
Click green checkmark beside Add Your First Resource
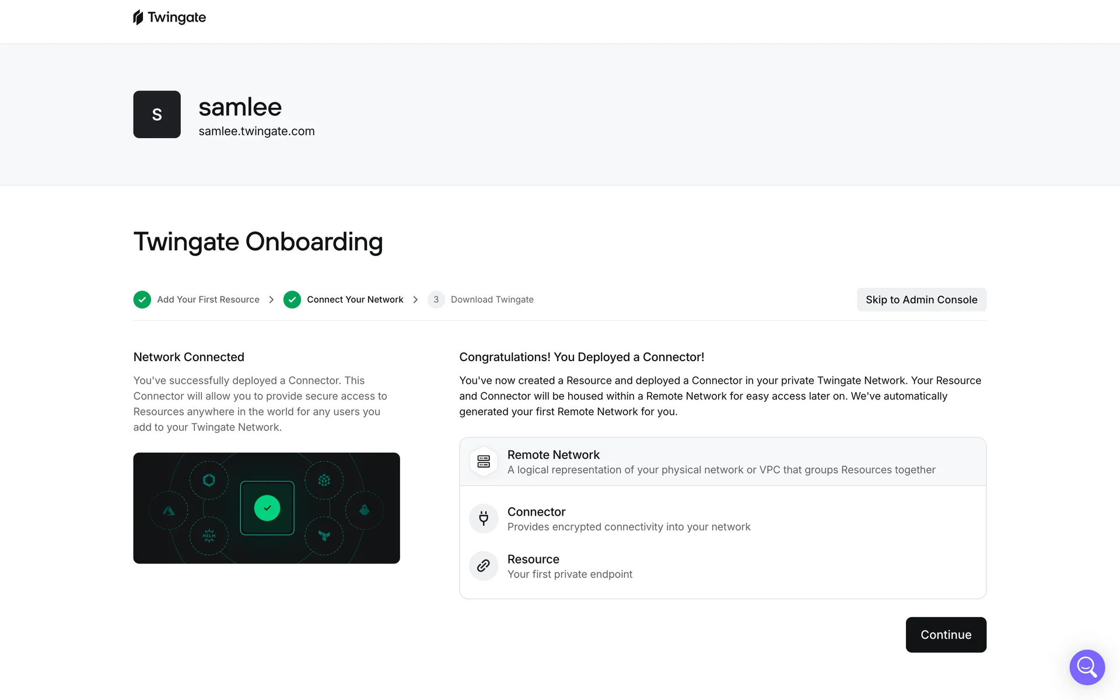[x=142, y=299]
